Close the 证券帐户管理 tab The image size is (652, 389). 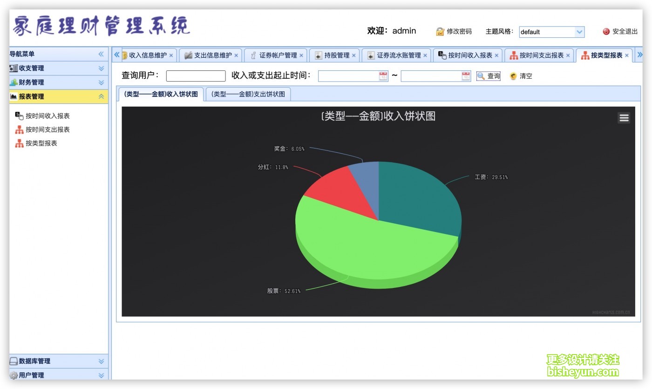click(x=301, y=55)
